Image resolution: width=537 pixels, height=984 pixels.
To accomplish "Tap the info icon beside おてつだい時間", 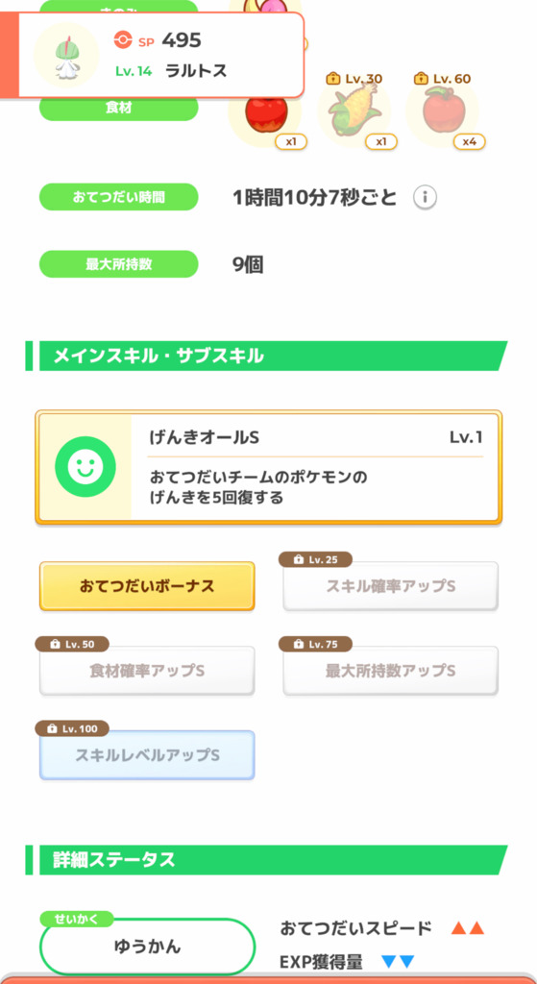I will [425, 198].
